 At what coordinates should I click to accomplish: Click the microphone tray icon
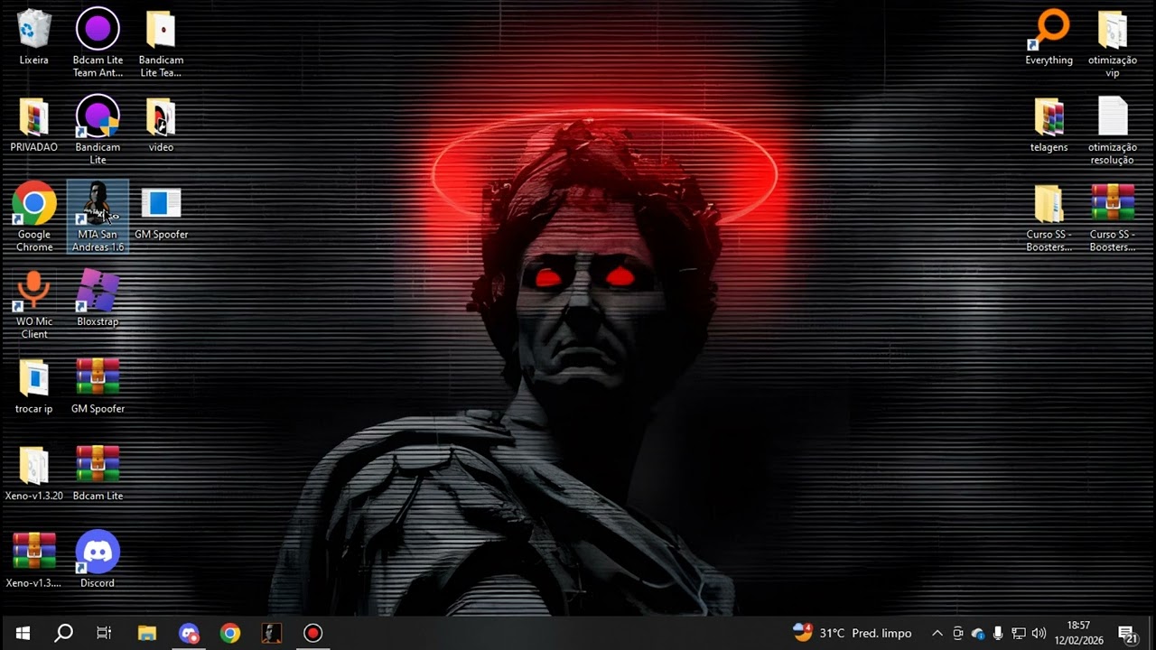point(998,633)
